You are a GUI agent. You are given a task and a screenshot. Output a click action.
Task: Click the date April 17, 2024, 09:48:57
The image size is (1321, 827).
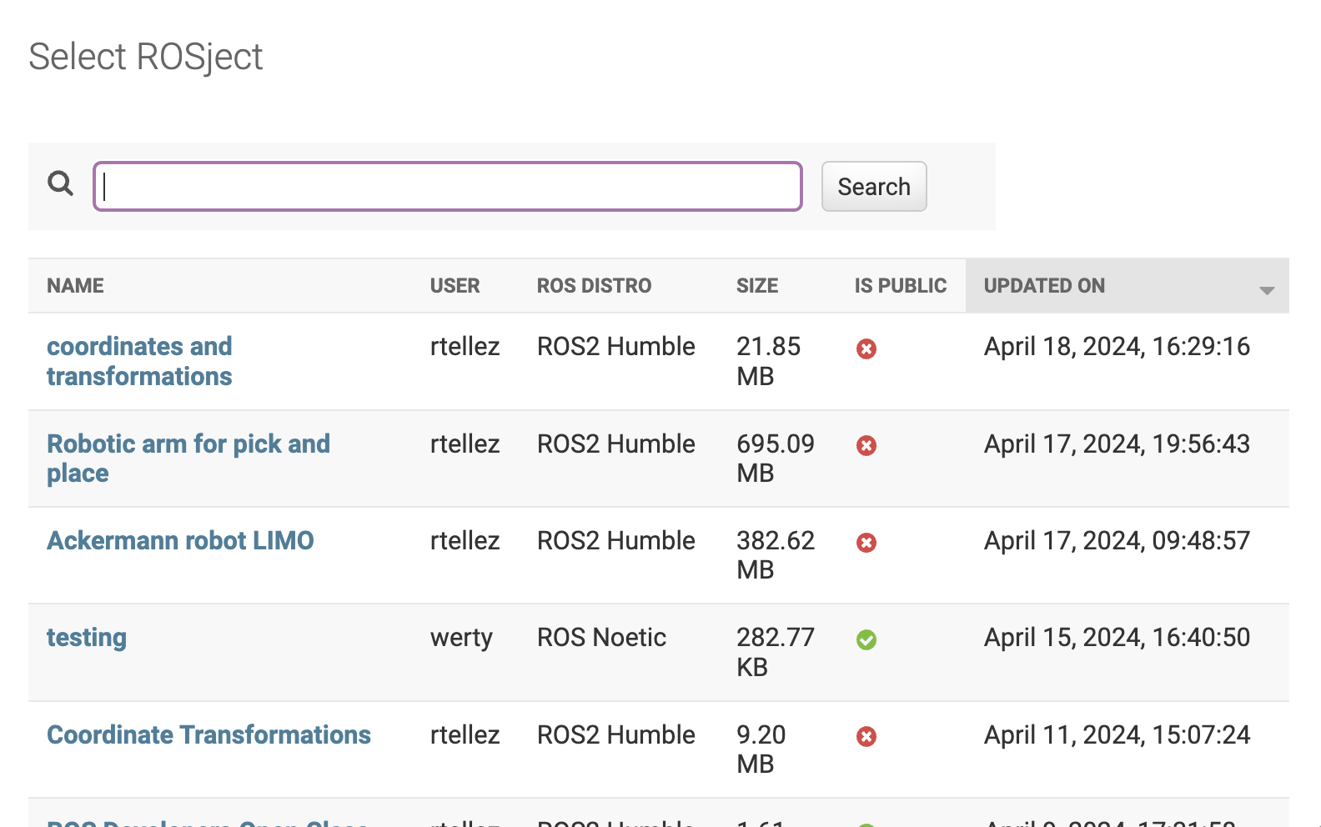click(x=1117, y=540)
